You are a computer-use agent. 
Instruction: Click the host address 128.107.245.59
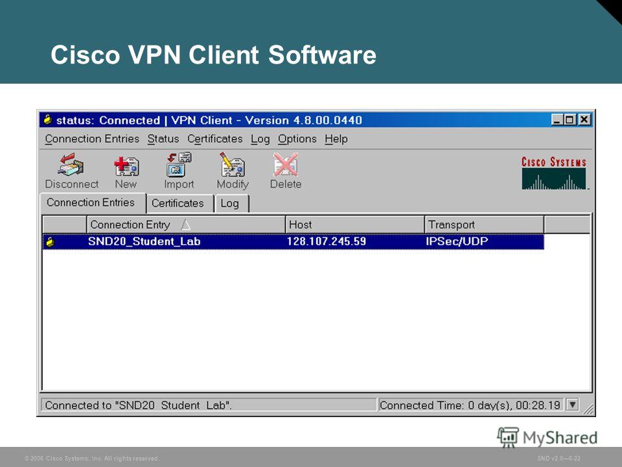[x=326, y=242]
